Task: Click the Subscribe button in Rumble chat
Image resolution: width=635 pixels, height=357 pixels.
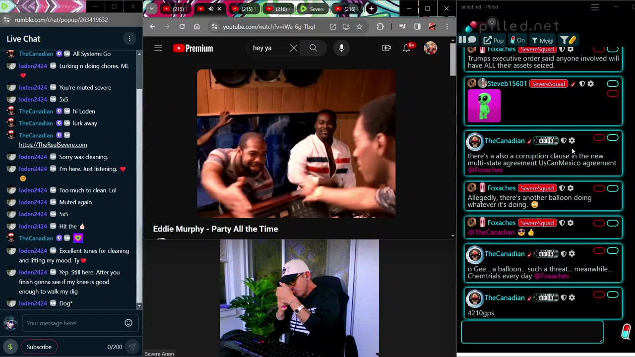Action: 39,347
